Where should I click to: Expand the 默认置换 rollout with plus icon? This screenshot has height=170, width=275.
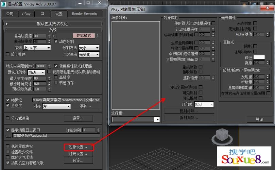tap(6, 24)
